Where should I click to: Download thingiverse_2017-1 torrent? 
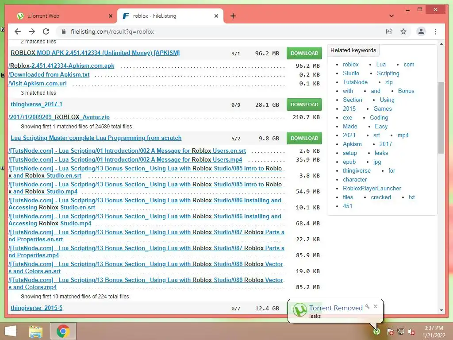pos(304,104)
